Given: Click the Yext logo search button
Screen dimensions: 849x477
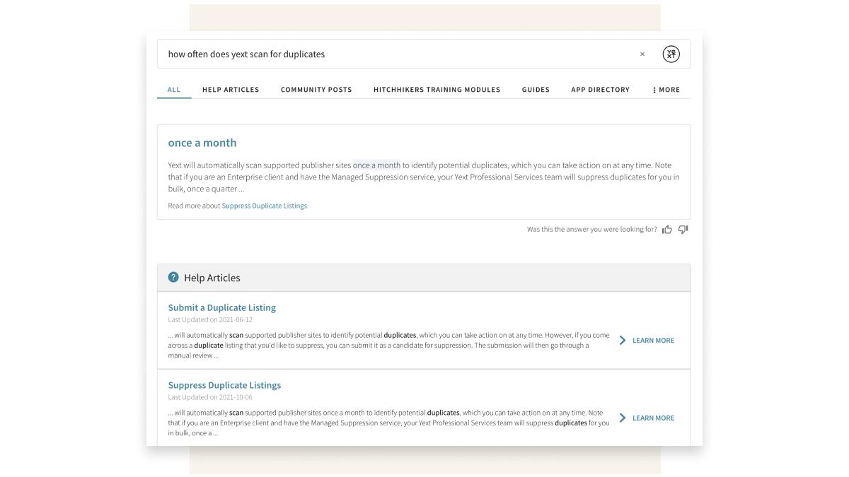Looking at the screenshot, I should (x=671, y=54).
